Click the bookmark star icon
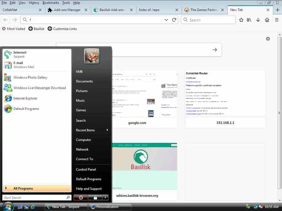Screen dimensions: 282x211 pyautogui.click(x=241, y=20)
